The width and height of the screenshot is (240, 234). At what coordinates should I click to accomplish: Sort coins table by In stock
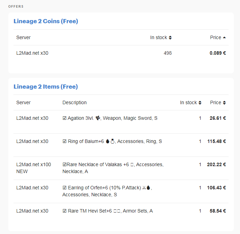click(x=161, y=37)
